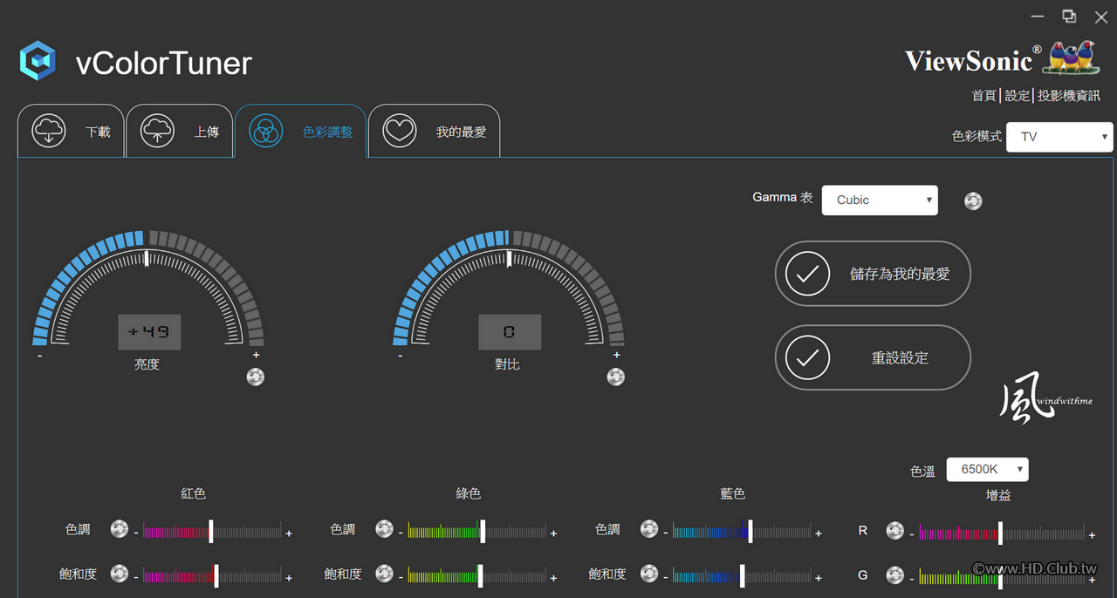Click the reset knob under contrast gauge
This screenshot has height=598, width=1117.
click(616, 377)
